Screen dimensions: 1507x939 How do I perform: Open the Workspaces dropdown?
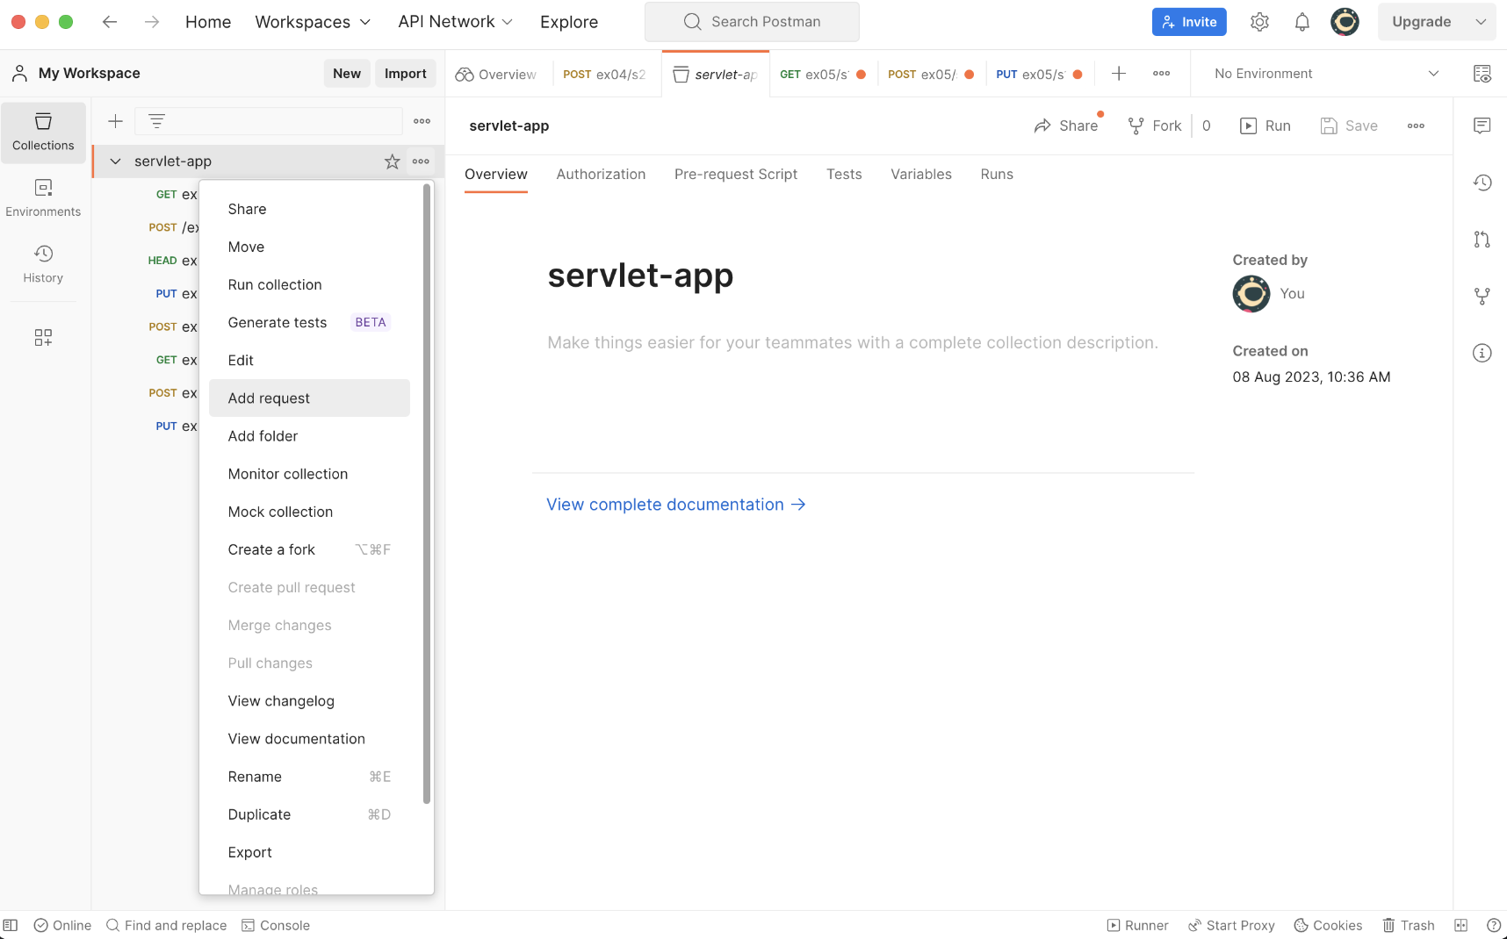coord(313,22)
